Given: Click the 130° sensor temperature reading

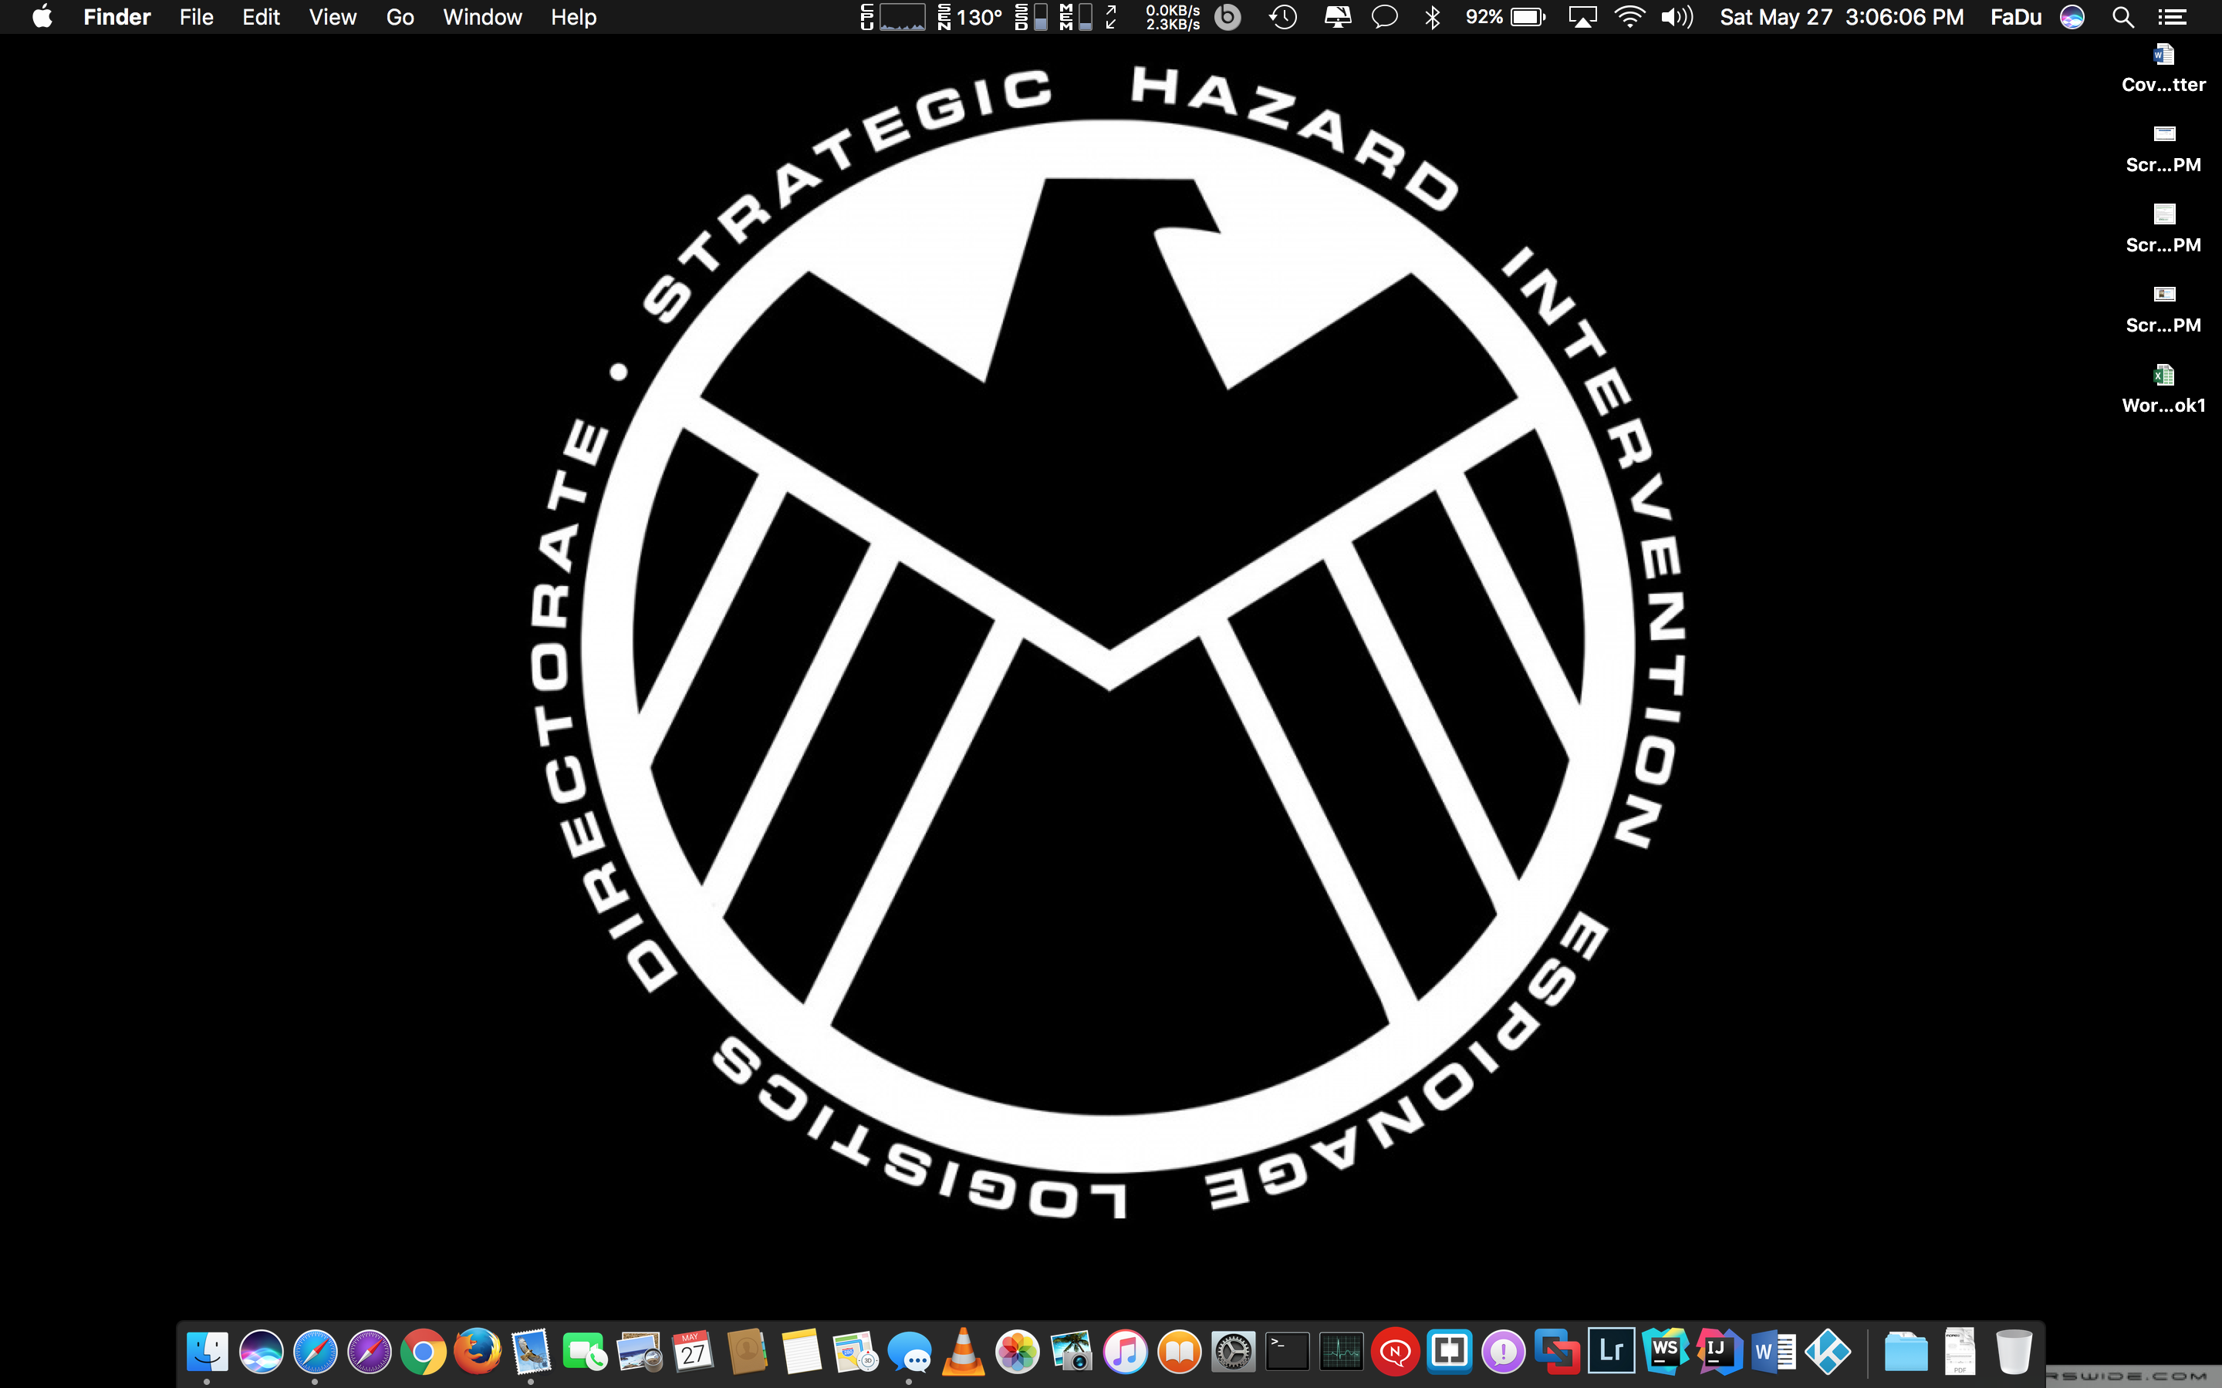Looking at the screenshot, I should 970,16.
